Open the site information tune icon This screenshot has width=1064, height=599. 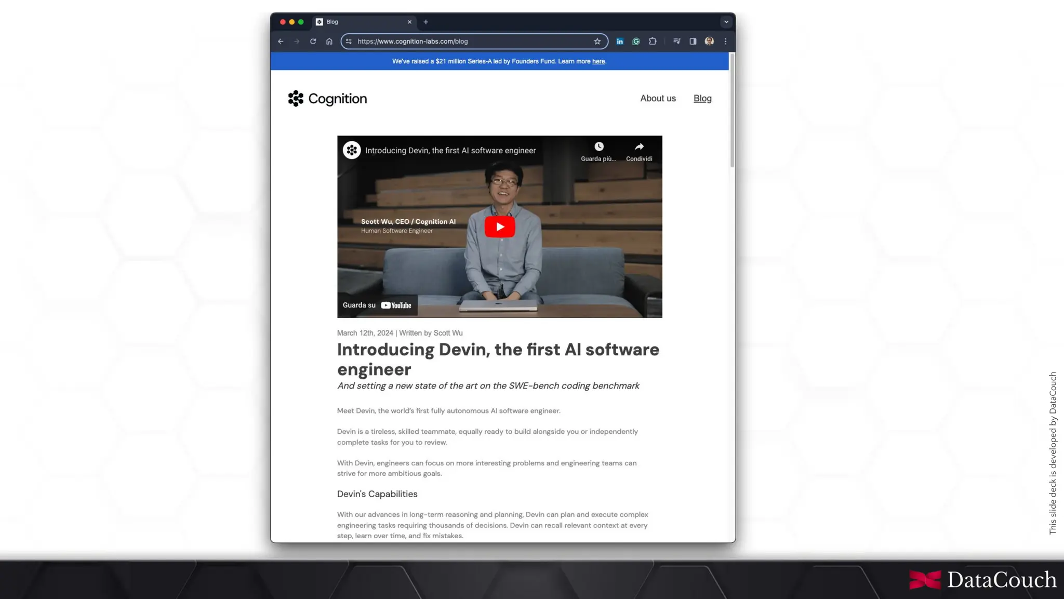[x=349, y=42]
